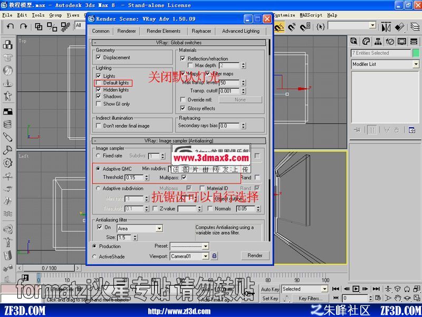Open the Modify command panel tab

pyautogui.click(x=366, y=41)
